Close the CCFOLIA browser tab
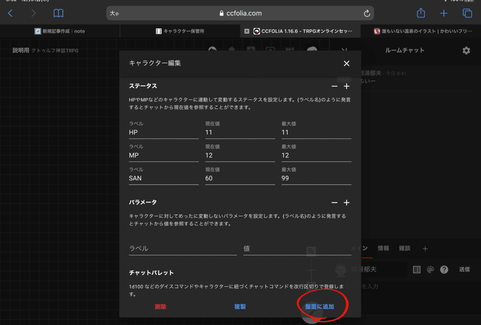481x325 pixels. (x=247, y=31)
